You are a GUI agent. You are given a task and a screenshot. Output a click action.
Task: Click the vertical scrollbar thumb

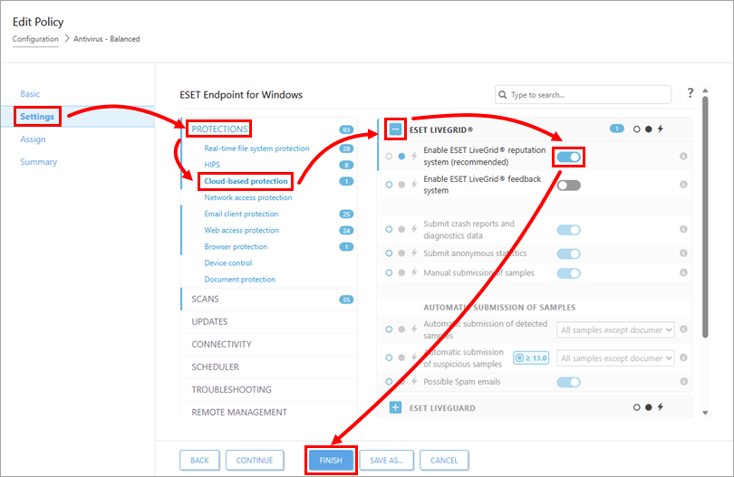click(705, 216)
